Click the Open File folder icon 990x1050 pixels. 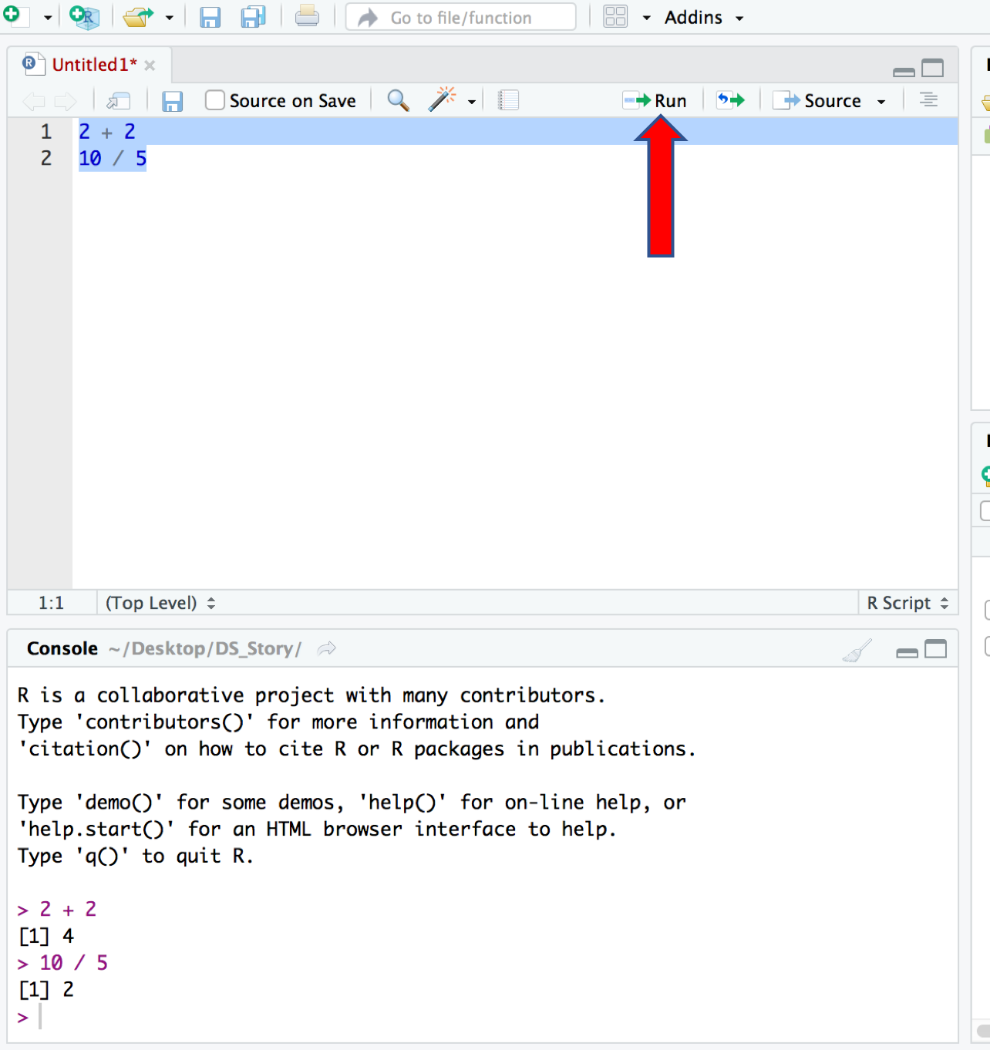pyautogui.click(x=138, y=17)
